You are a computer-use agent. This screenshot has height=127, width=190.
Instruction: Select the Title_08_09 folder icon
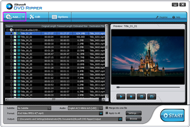click(19, 78)
